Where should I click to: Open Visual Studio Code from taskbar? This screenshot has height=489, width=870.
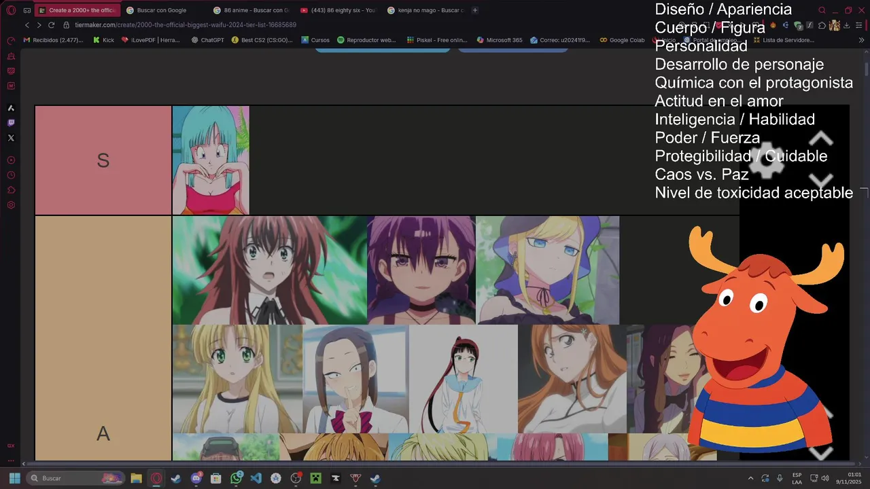coord(256,478)
